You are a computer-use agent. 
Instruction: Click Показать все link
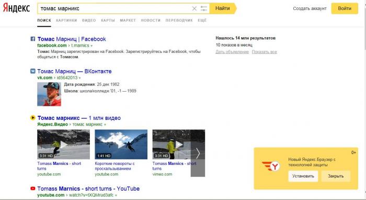click(264, 52)
